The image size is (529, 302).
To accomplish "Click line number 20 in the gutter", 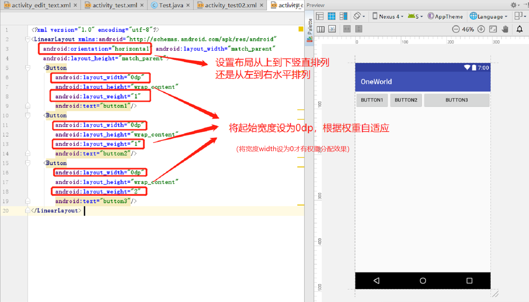I will pyautogui.click(x=6, y=211).
